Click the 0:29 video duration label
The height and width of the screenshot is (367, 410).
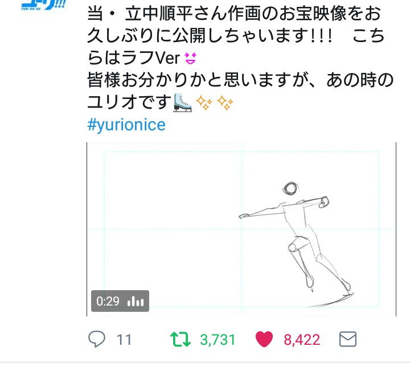click(x=108, y=301)
